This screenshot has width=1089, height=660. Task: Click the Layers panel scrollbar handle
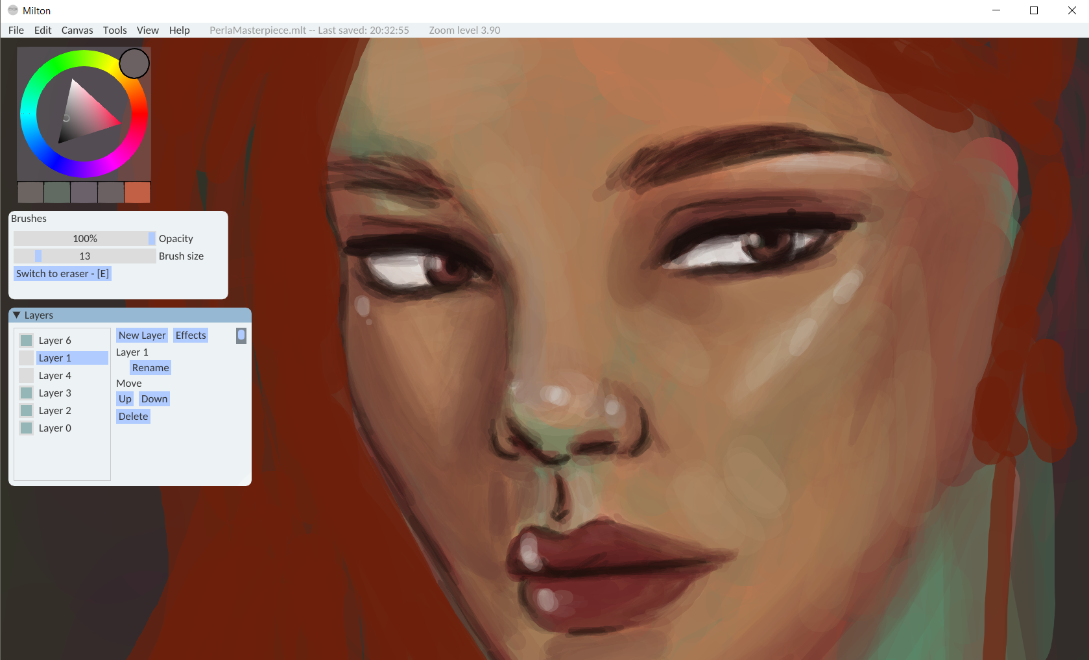click(x=241, y=336)
